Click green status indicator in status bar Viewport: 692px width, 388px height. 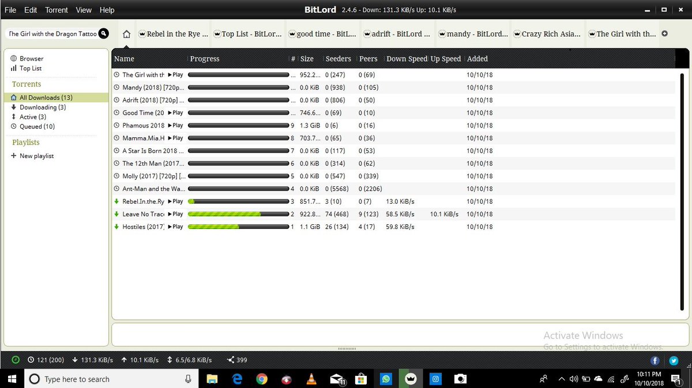(x=16, y=360)
